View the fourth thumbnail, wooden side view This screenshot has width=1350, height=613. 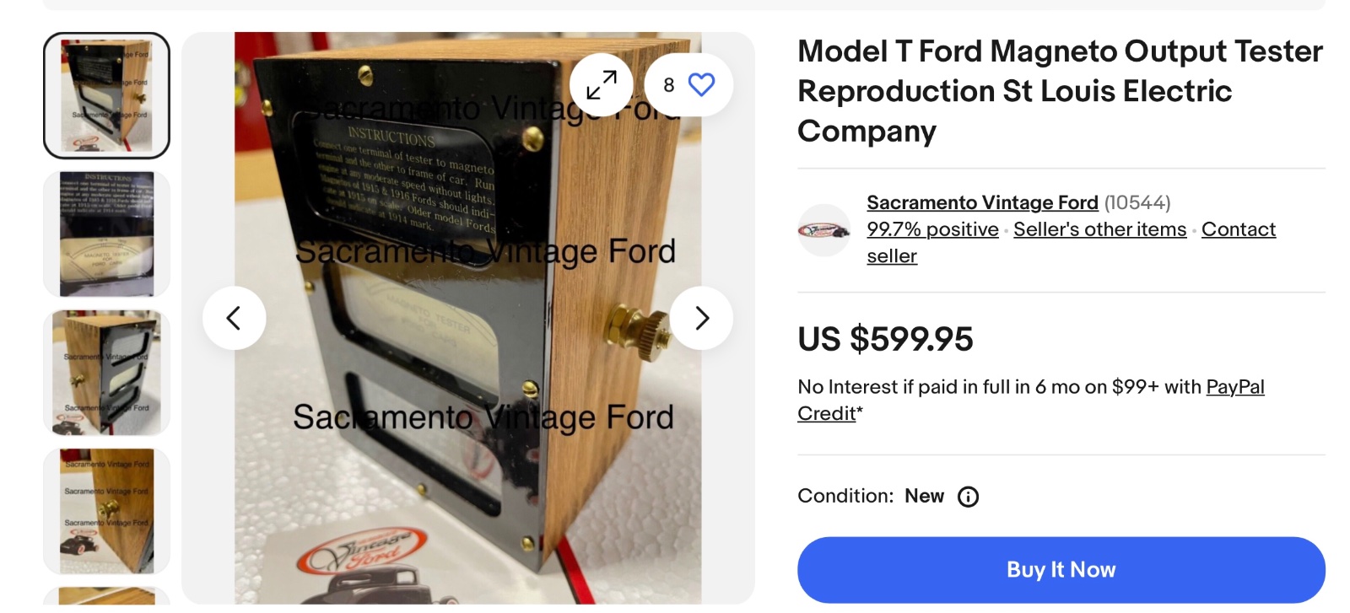click(106, 511)
